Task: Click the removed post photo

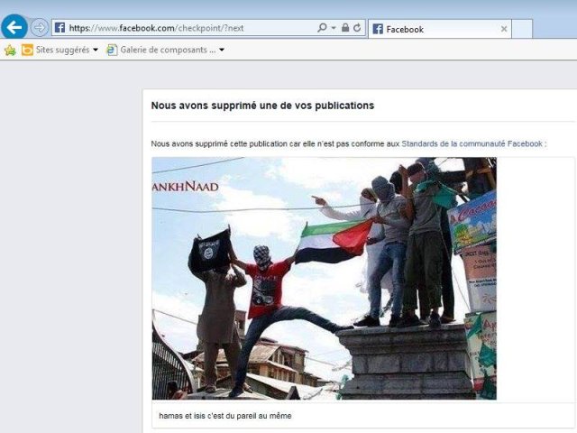Action: (324, 278)
